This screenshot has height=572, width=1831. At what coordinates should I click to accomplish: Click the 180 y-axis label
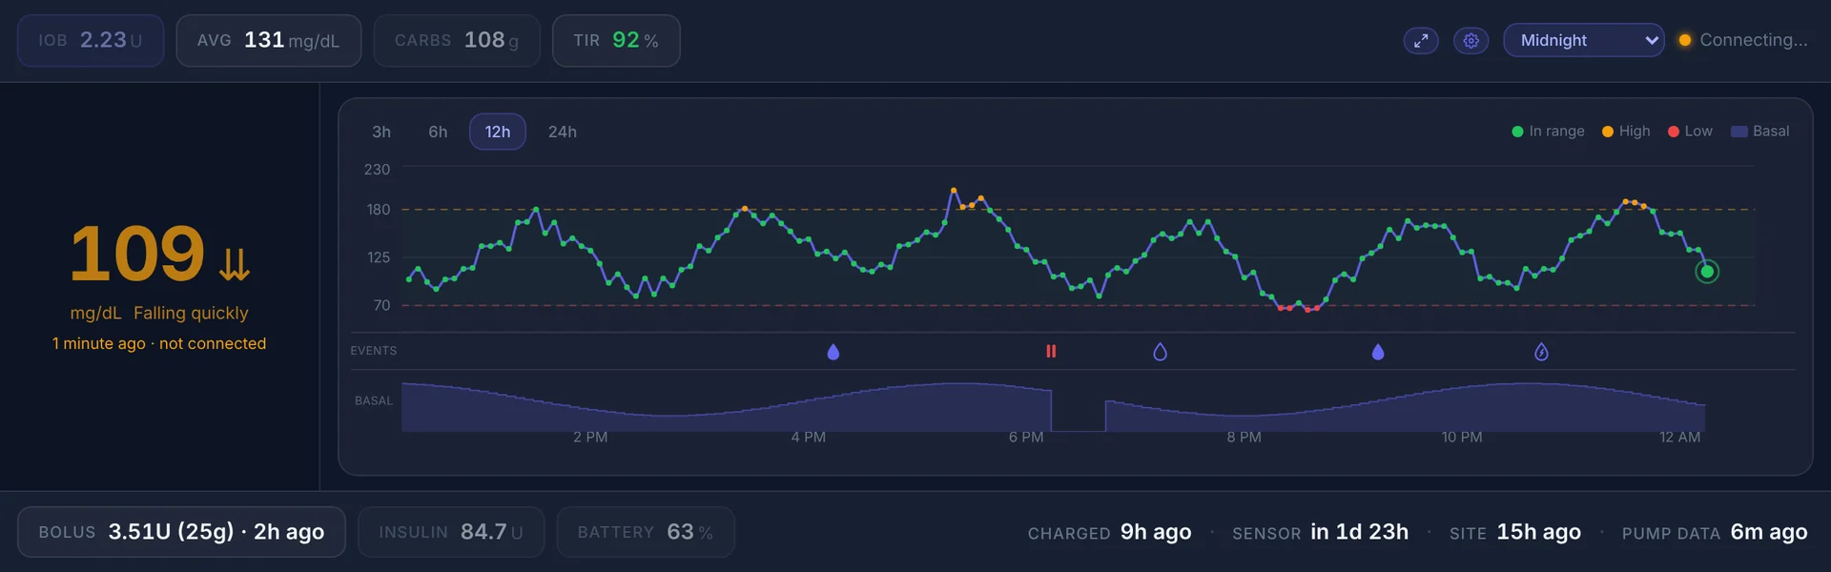point(379,210)
